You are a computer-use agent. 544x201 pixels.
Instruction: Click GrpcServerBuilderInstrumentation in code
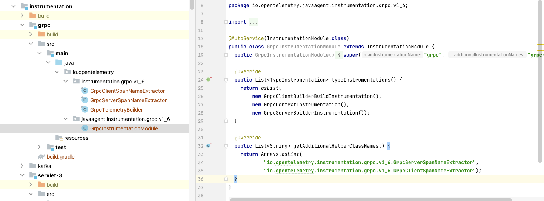(x=313, y=113)
